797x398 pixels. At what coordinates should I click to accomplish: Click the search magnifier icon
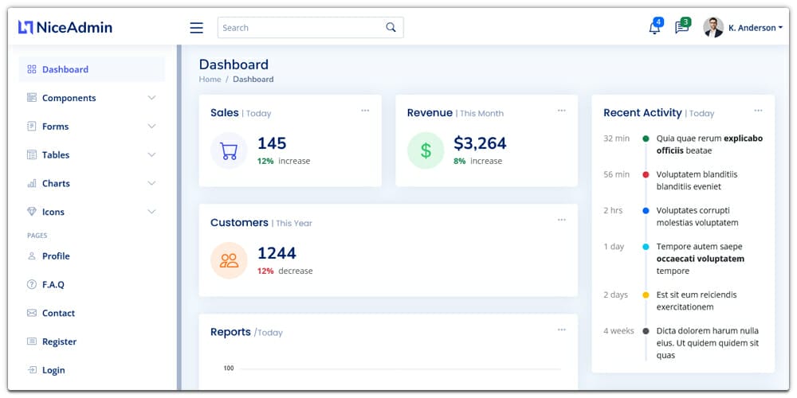391,27
